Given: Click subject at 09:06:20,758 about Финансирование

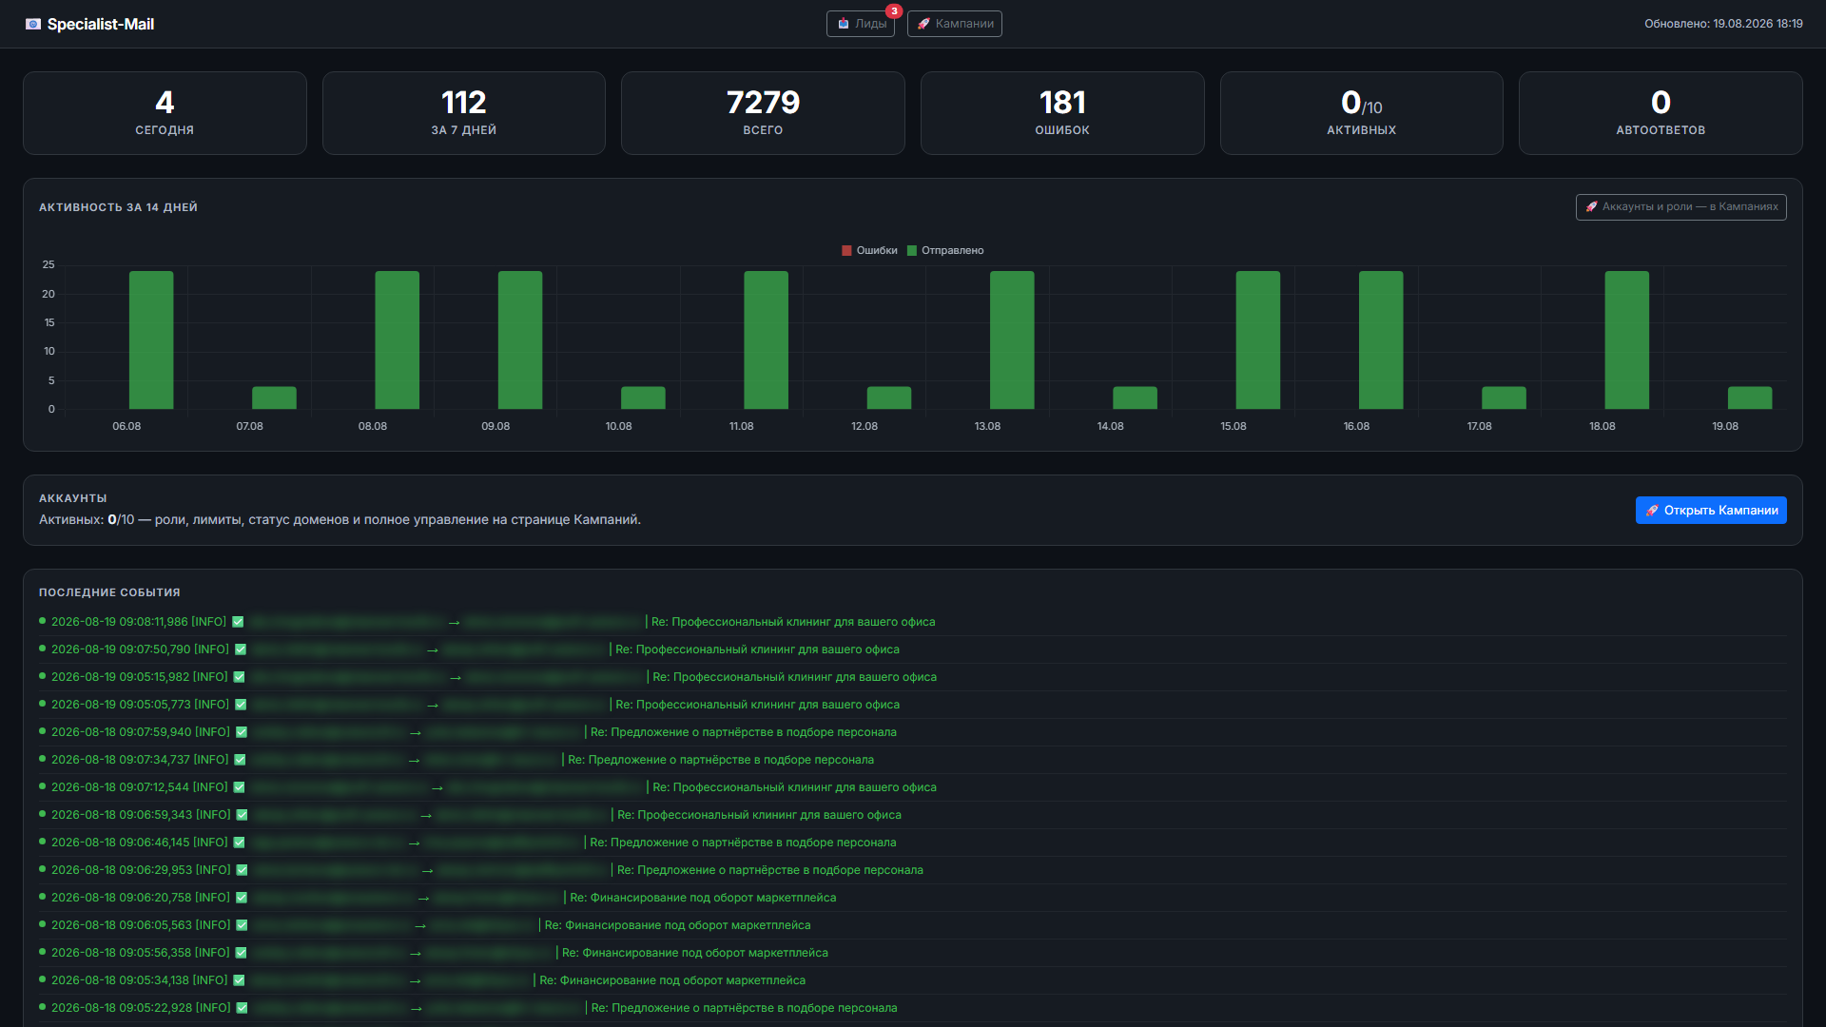Looking at the screenshot, I should (x=703, y=898).
